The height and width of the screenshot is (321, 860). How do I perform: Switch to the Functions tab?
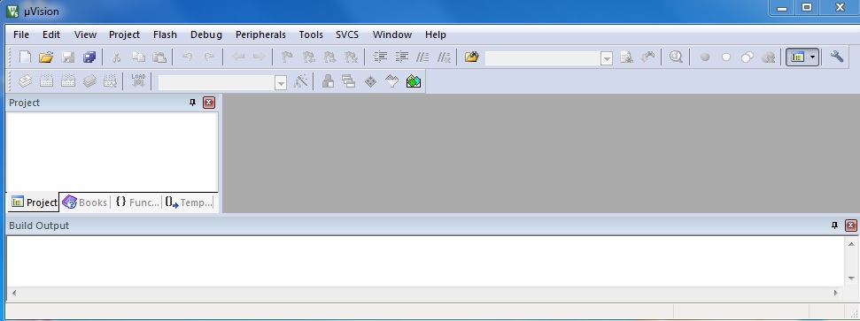pyautogui.click(x=137, y=203)
